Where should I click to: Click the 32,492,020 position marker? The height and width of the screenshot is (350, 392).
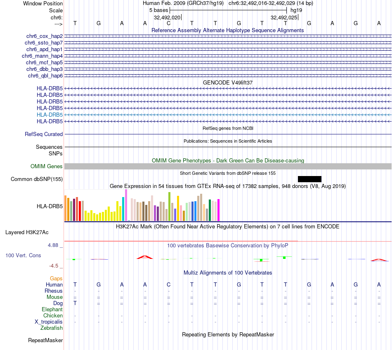click(x=168, y=17)
